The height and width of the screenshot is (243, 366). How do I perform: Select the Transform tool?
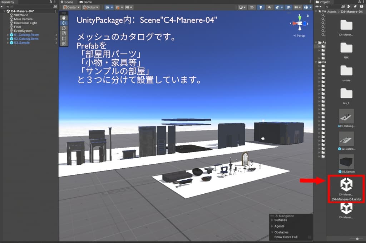tap(64, 44)
